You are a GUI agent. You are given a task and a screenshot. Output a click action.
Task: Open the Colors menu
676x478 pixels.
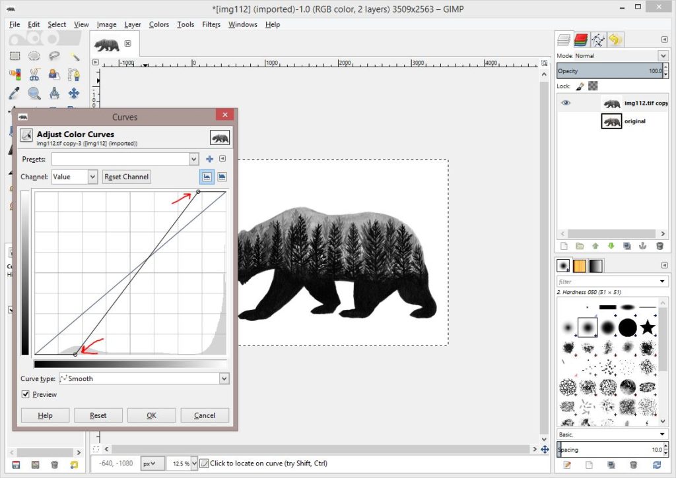tap(158, 24)
